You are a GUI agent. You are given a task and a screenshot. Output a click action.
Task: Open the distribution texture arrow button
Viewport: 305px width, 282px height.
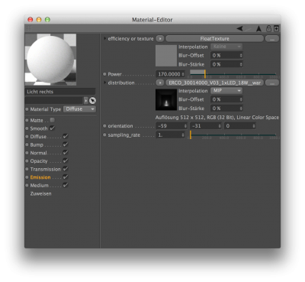tap(160, 83)
